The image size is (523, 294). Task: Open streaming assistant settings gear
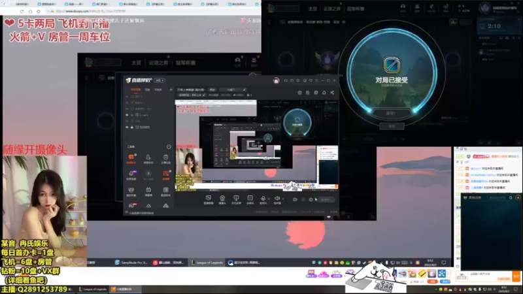point(311,200)
